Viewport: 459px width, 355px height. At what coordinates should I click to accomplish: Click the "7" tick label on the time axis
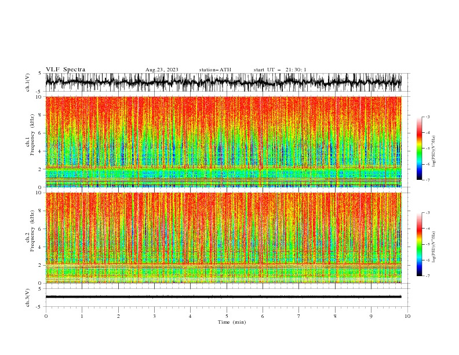point(299,316)
